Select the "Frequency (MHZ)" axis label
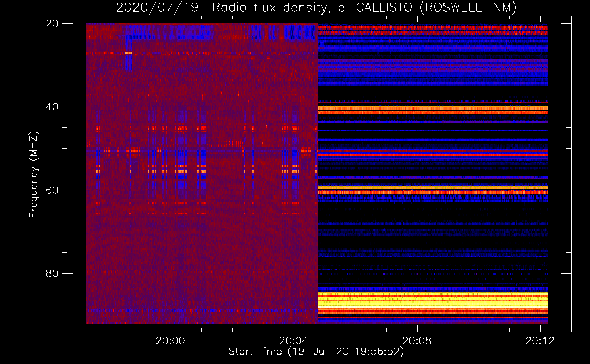This screenshot has height=364, width=590. click(x=34, y=174)
